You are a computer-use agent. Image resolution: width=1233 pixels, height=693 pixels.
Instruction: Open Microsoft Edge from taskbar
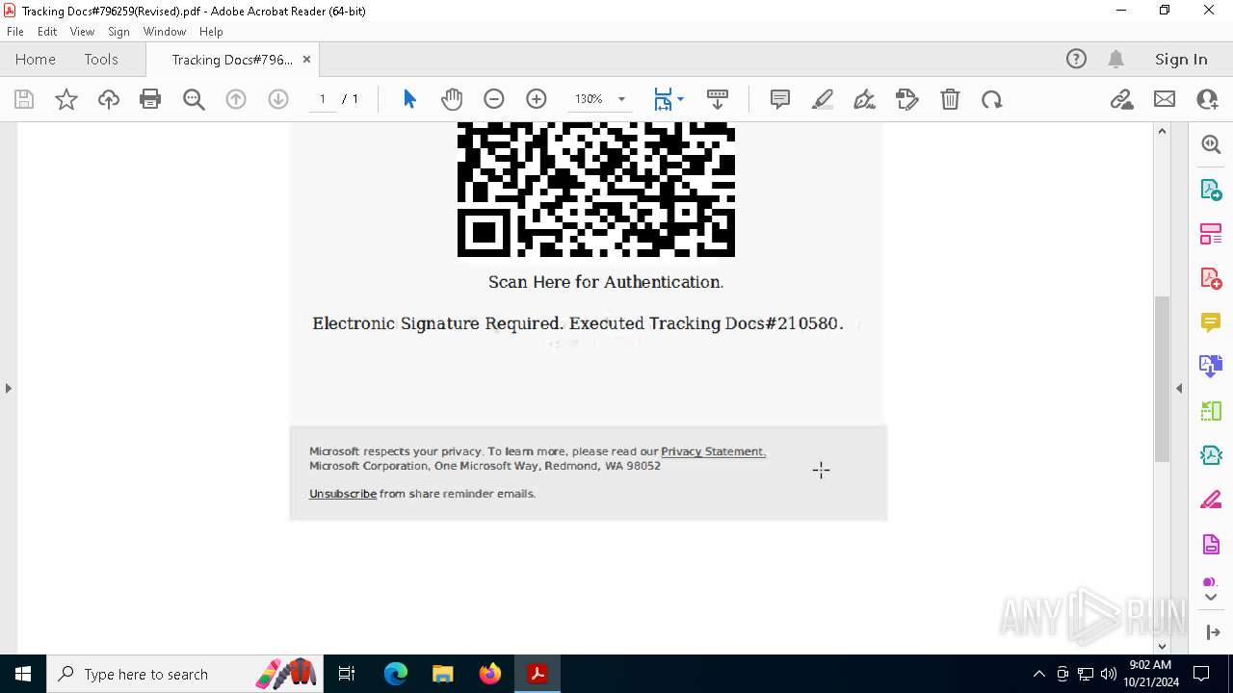[x=396, y=674]
